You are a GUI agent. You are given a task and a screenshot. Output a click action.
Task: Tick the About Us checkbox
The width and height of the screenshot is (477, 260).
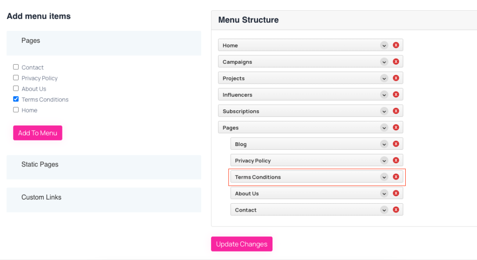(x=16, y=88)
